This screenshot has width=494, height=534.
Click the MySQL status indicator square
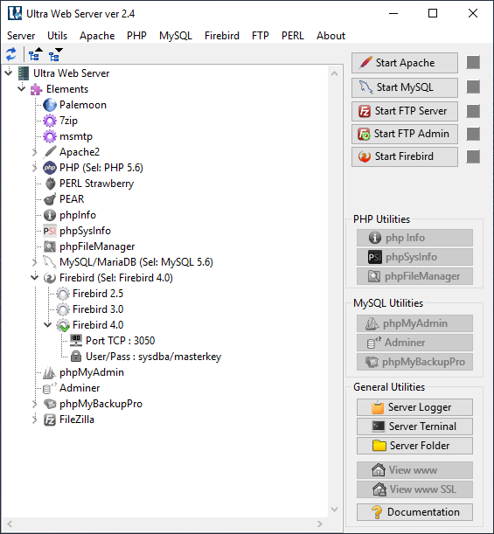pos(473,87)
